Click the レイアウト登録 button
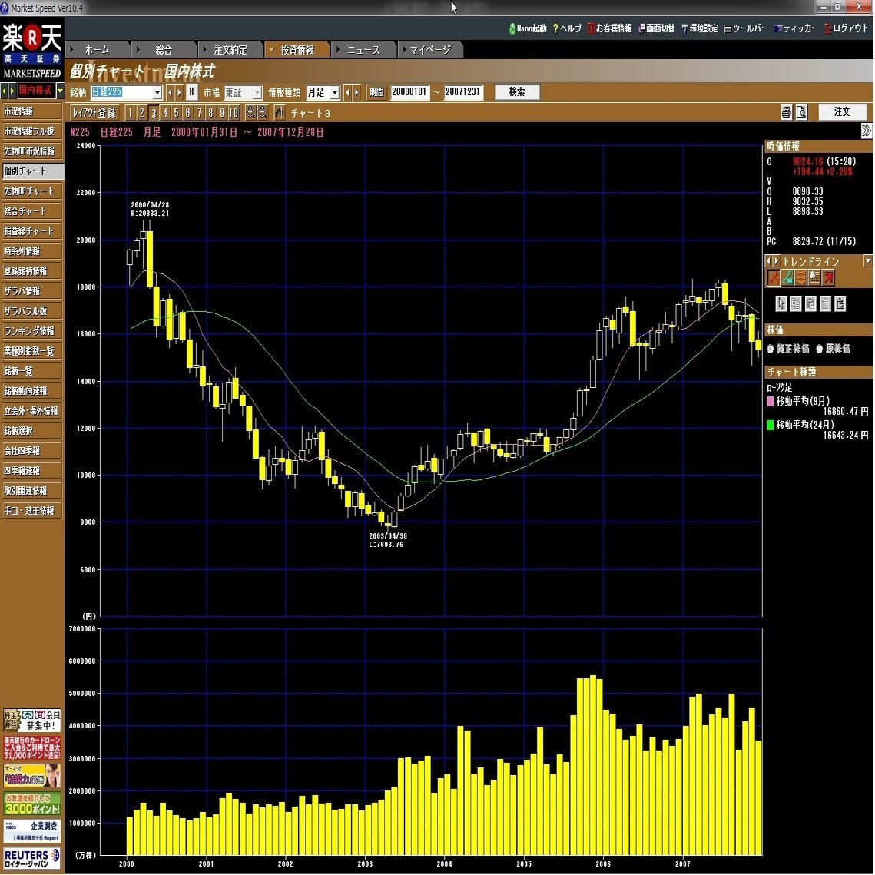The height and width of the screenshot is (875, 875). pyautogui.click(x=94, y=113)
